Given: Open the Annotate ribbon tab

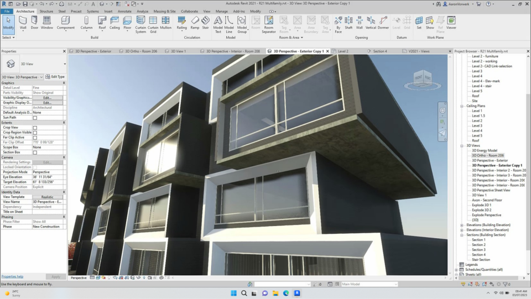Looking at the screenshot, I should click(x=124, y=11).
